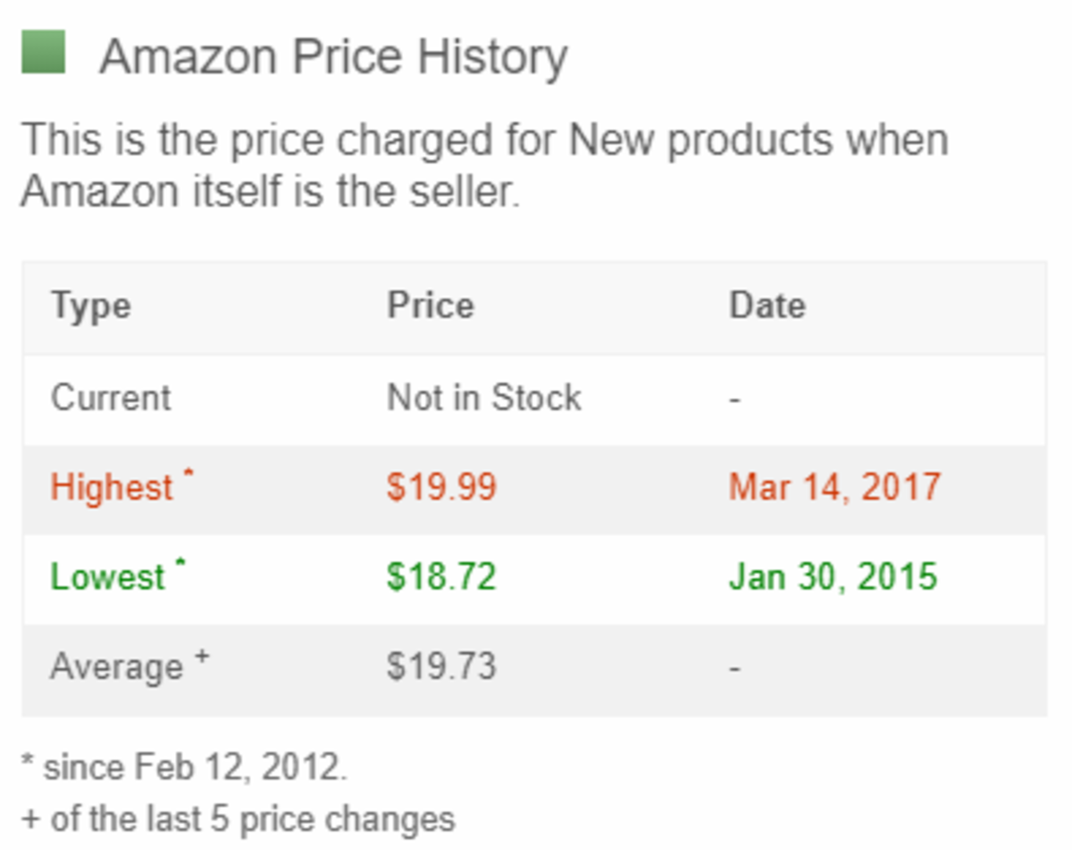Viewport: 1072px width, 850px height.
Task: Click the average price $19.73
Action: point(441,667)
